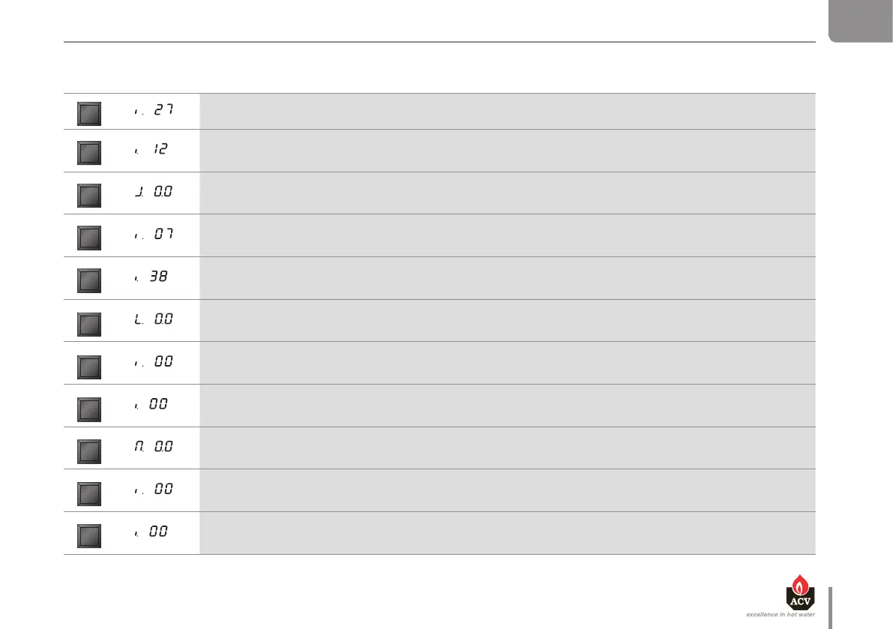893x629 pixels.
Task: Select the L. 0.0 segment display
Action: point(154,320)
